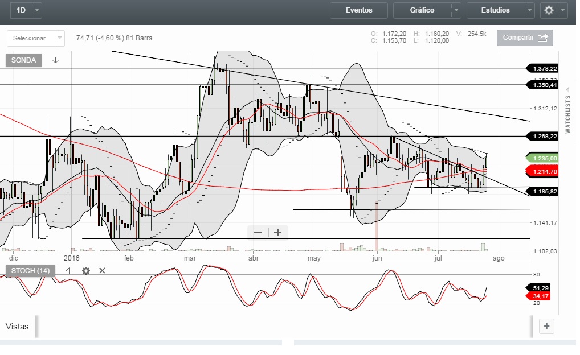Move SONDA panel down with arrow
The height and width of the screenshot is (355, 580).
(x=55, y=60)
